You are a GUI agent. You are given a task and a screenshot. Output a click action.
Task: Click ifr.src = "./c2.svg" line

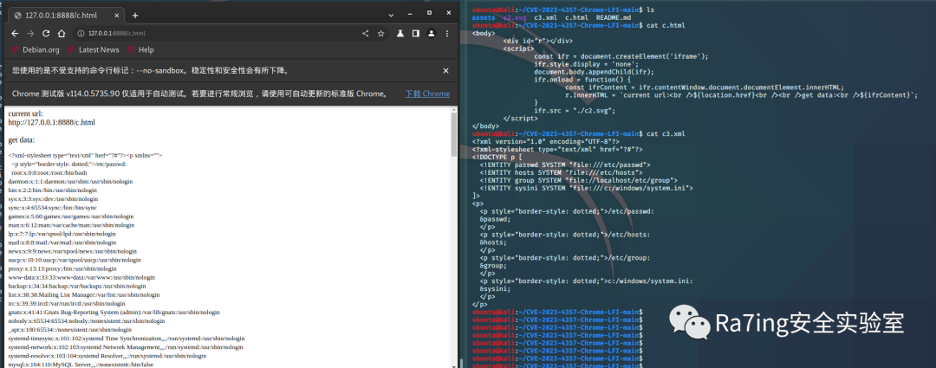point(575,110)
